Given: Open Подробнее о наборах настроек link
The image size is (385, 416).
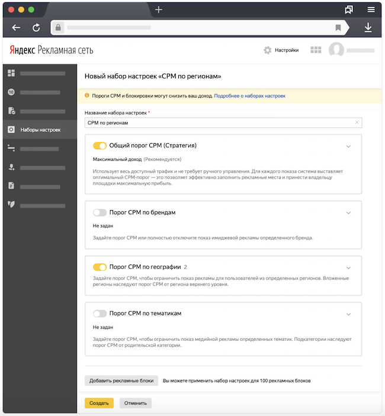Looking at the screenshot, I should point(249,96).
